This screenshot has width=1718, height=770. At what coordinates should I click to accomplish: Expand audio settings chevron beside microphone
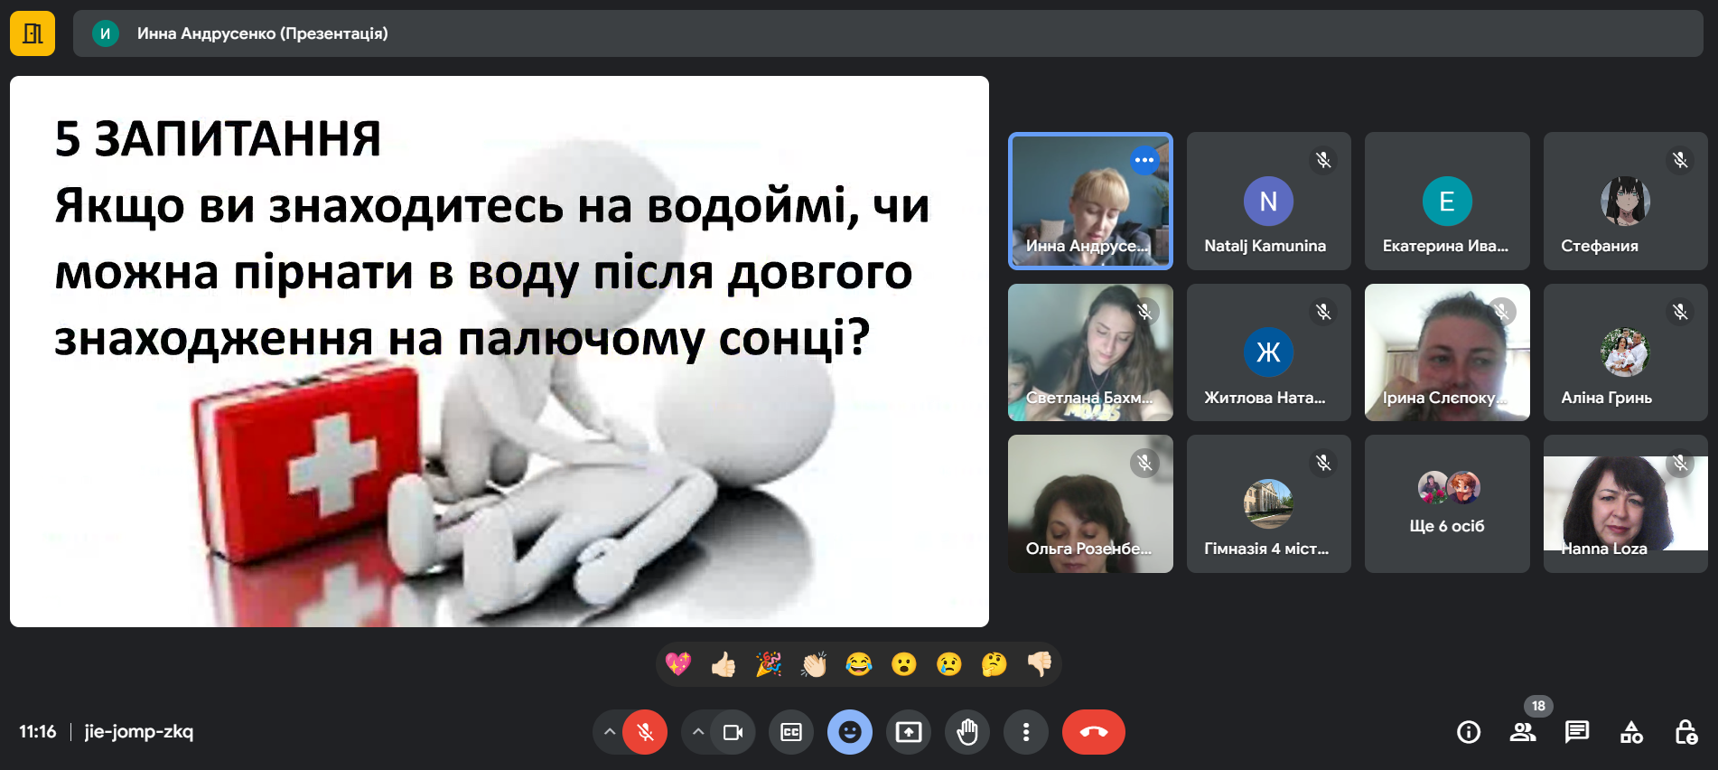click(x=610, y=732)
